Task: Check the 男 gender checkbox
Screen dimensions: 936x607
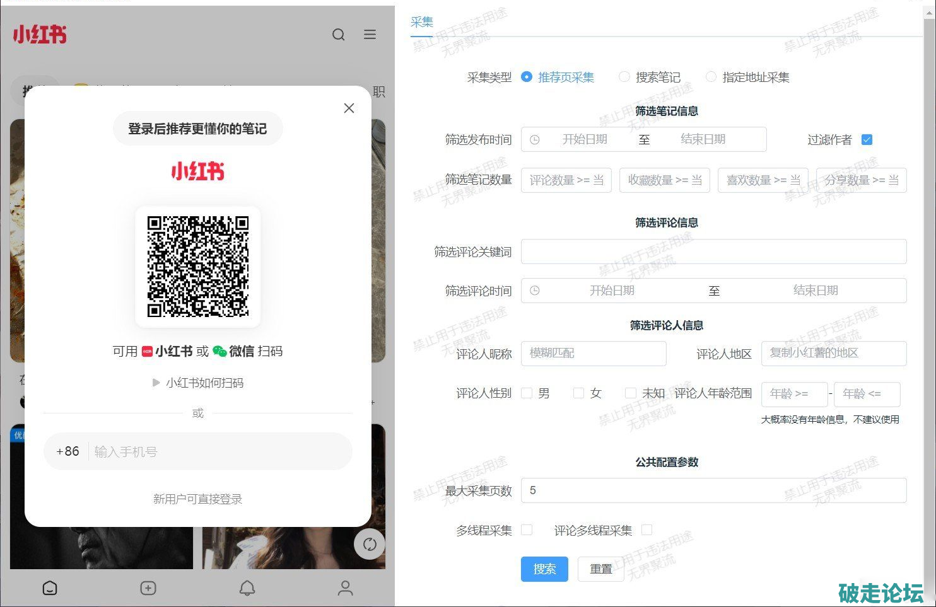Action: [527, 393]
